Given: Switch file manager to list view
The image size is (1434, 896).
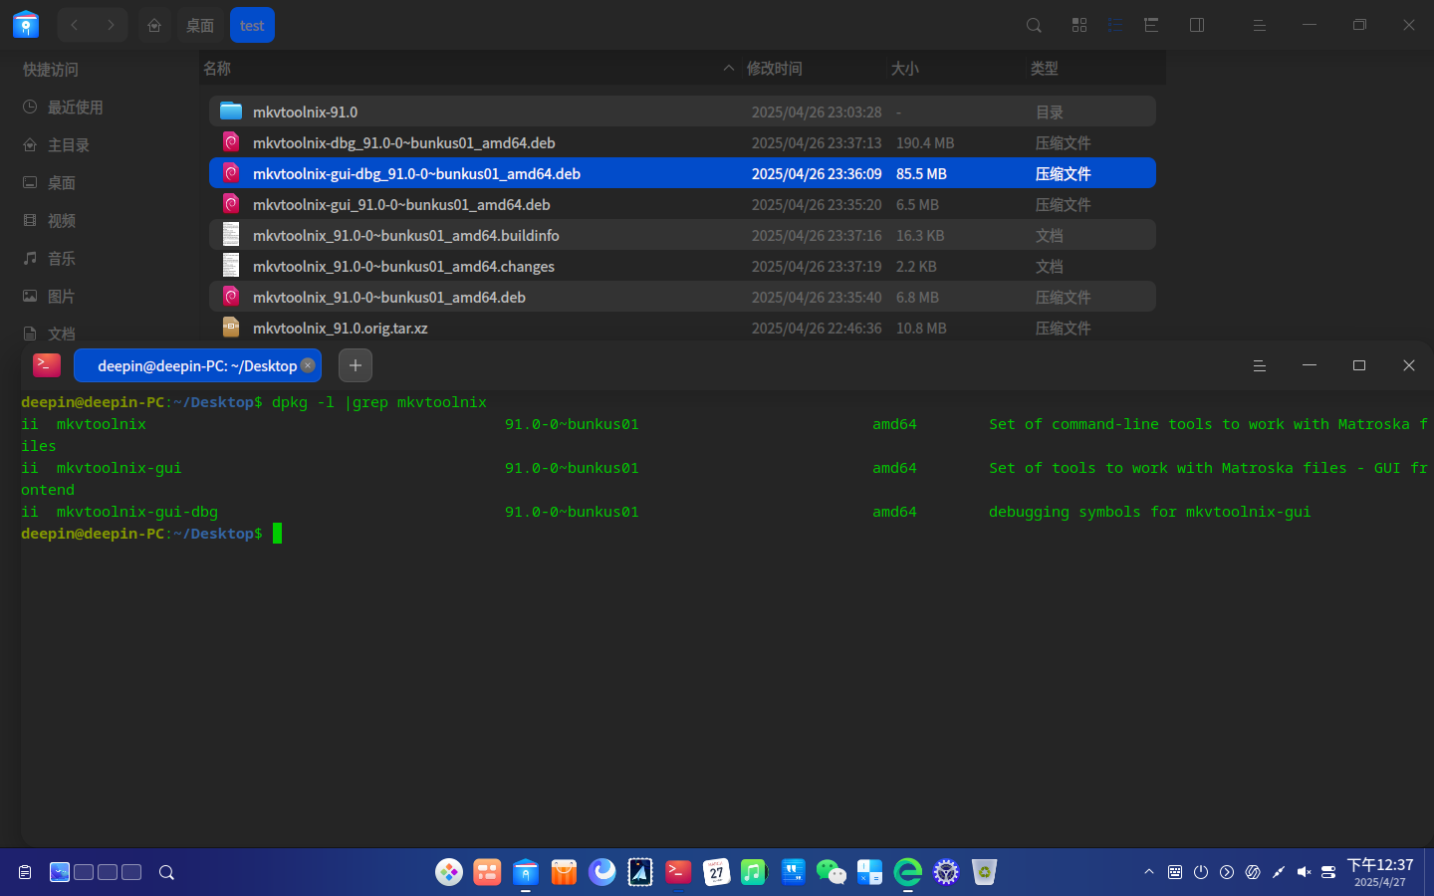Looking at the screenshot, I should [x=1115, y=25].
